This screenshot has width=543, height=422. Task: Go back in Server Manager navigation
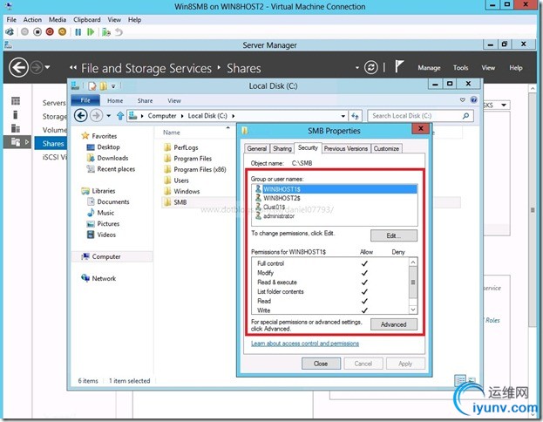coord(18,67)
